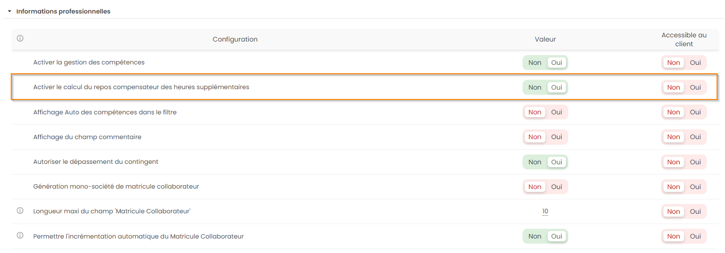Make repos compensateur accessible au client: Oui

point(695,87)
